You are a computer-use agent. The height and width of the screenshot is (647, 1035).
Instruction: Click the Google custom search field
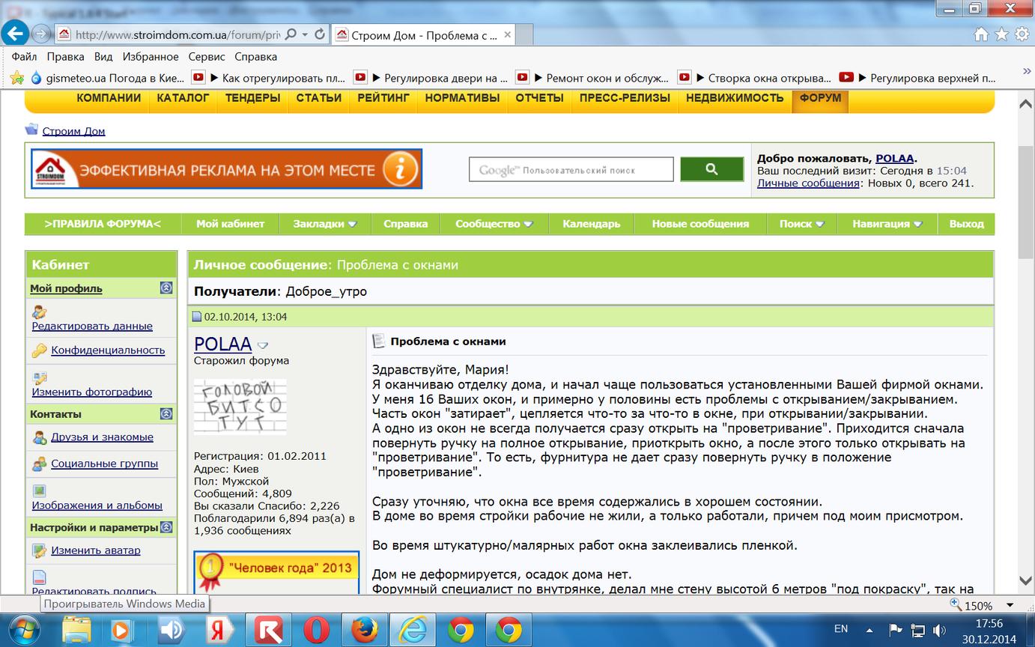point(571,169)
